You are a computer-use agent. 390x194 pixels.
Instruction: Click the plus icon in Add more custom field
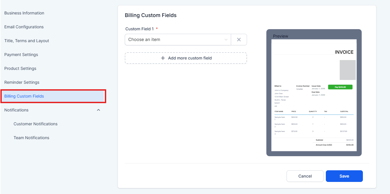pos(163,58)
